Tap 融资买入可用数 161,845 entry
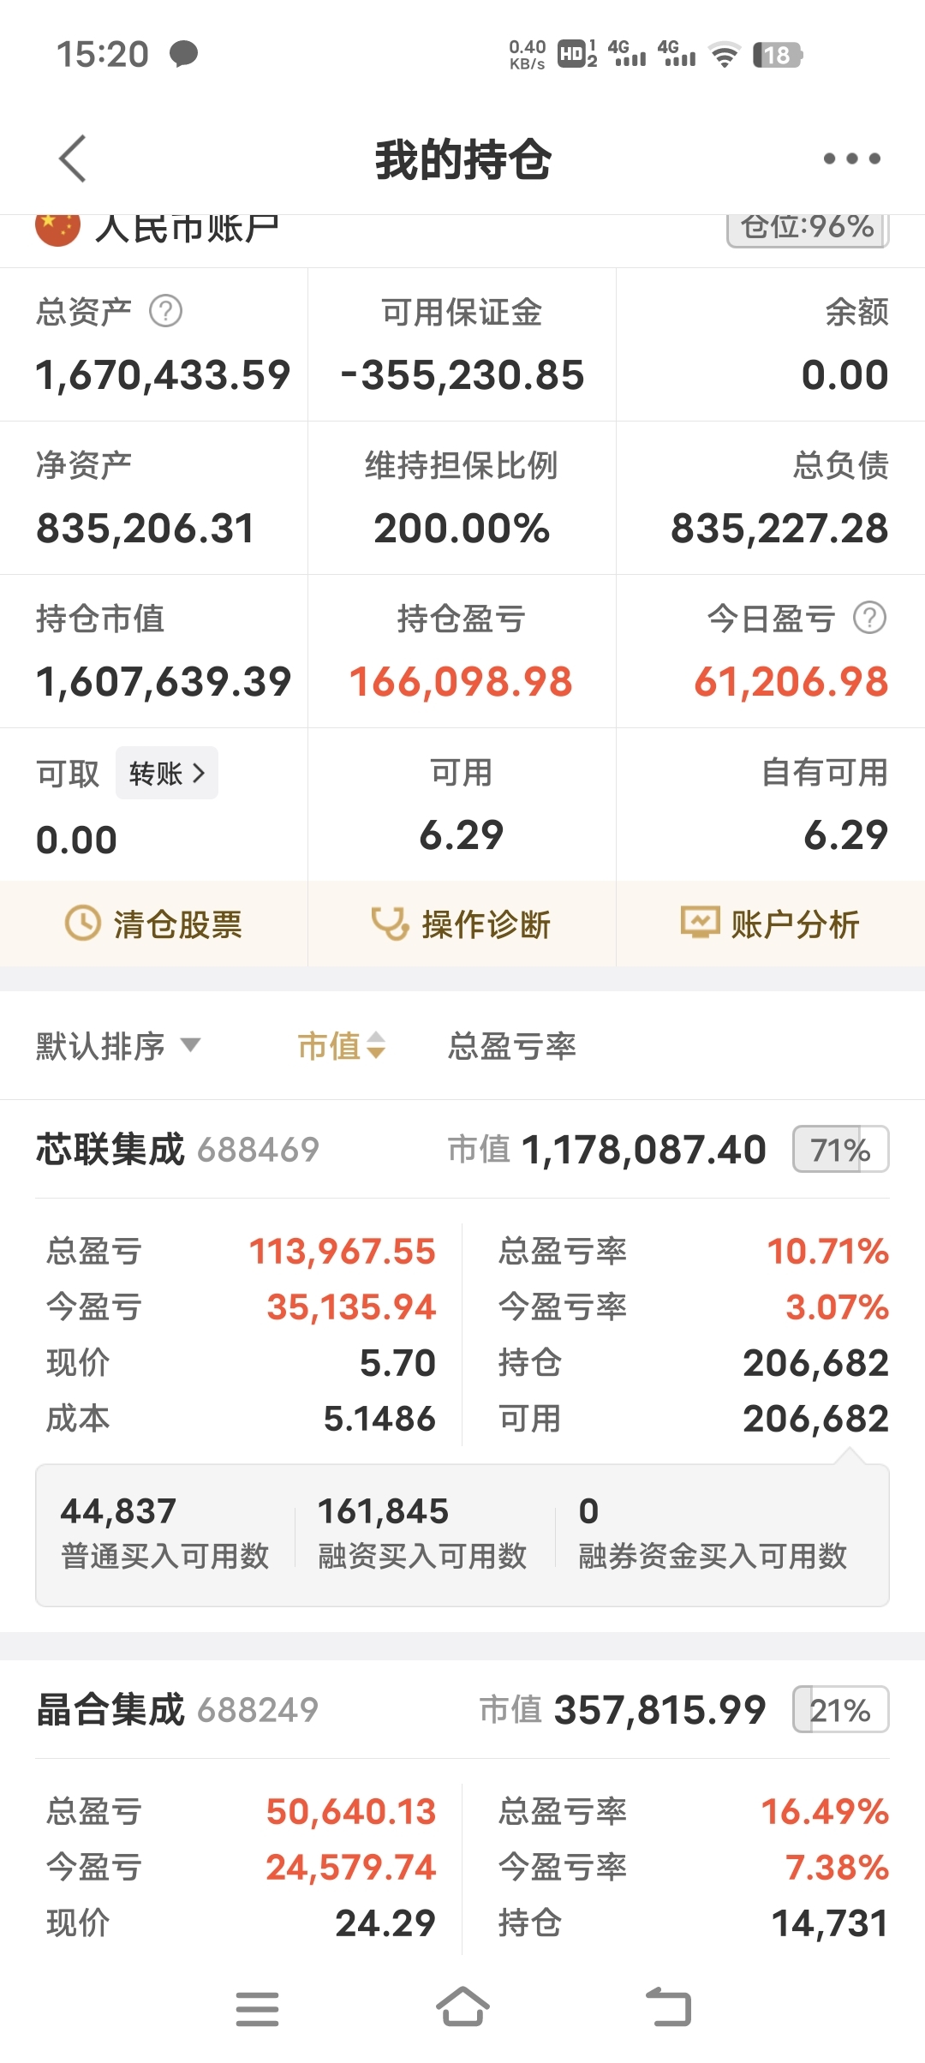This screenshot has height=2063, width=925. 421,1534
